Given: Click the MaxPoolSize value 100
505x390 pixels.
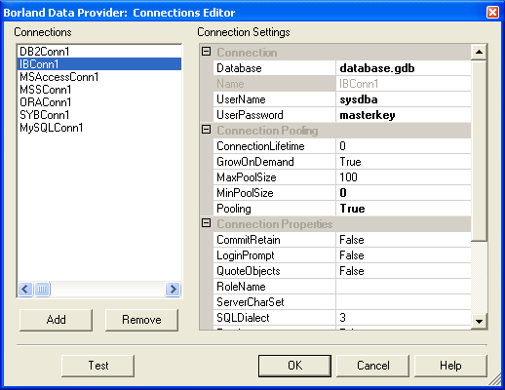Looking at the screenshot, I should click(x=404, y=177).
